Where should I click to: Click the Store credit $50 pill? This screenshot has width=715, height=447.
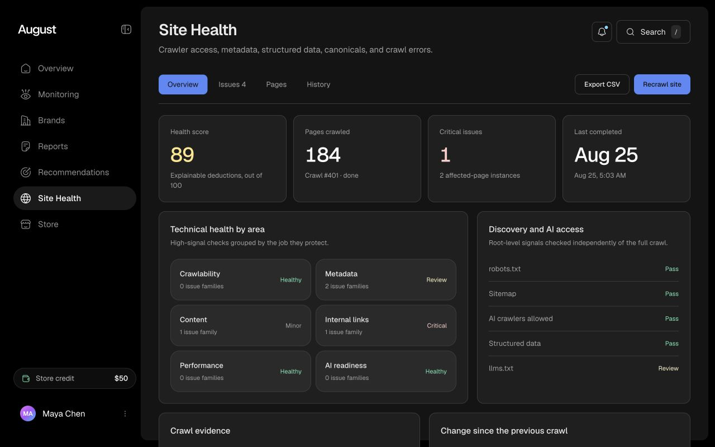(75, 378)
